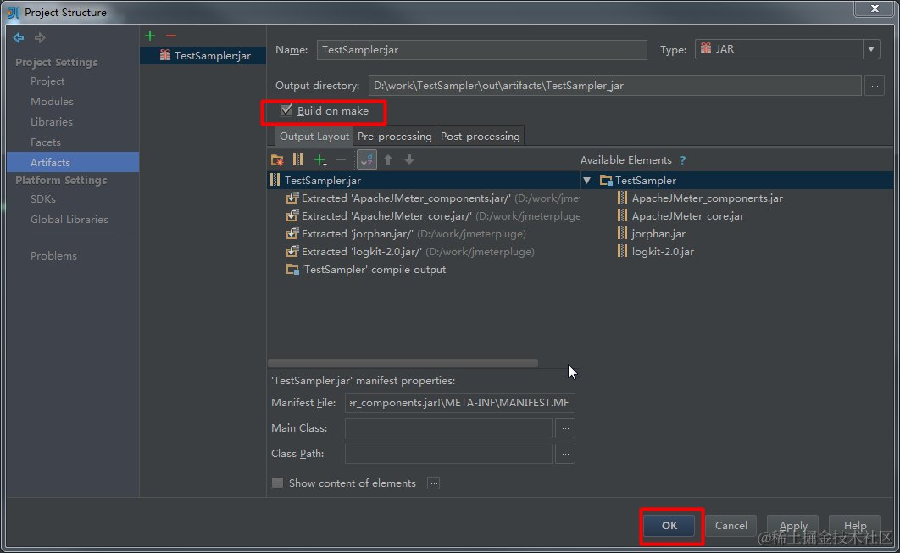Focus the Class Path field
This screenshot has width=900, height=553.
point(448,454)
